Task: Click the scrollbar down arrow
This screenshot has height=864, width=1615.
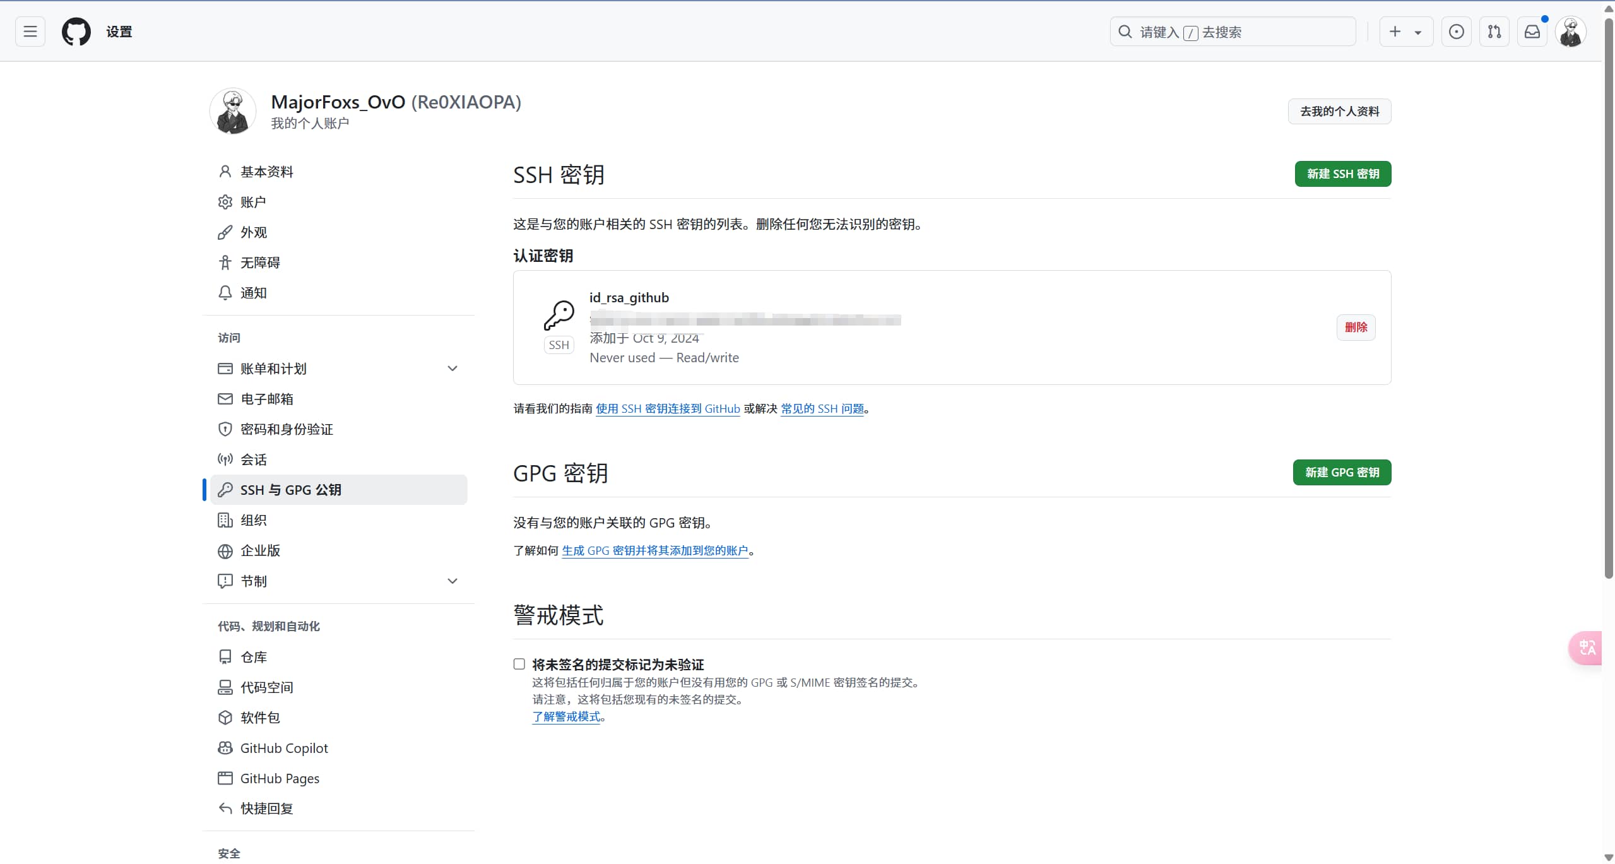Action: click(x=1609, y=857)
